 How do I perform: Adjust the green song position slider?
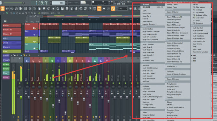pos(23,3)
